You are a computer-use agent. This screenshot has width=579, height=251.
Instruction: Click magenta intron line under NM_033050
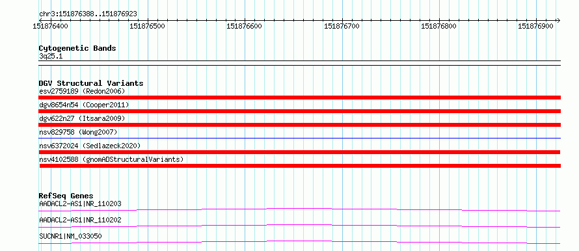[299, 242]
